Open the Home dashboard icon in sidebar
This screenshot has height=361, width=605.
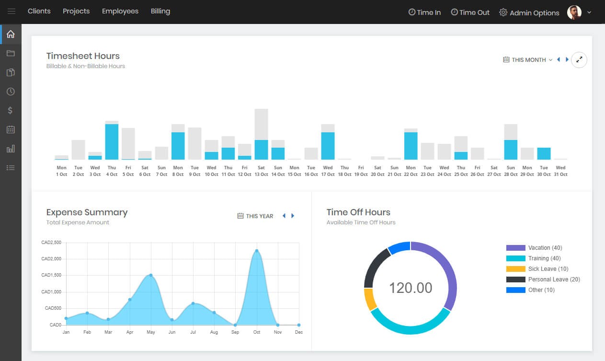[11, 34]
